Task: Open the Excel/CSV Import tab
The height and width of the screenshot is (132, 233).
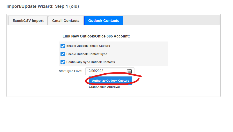Action: [x=28, y=21]
